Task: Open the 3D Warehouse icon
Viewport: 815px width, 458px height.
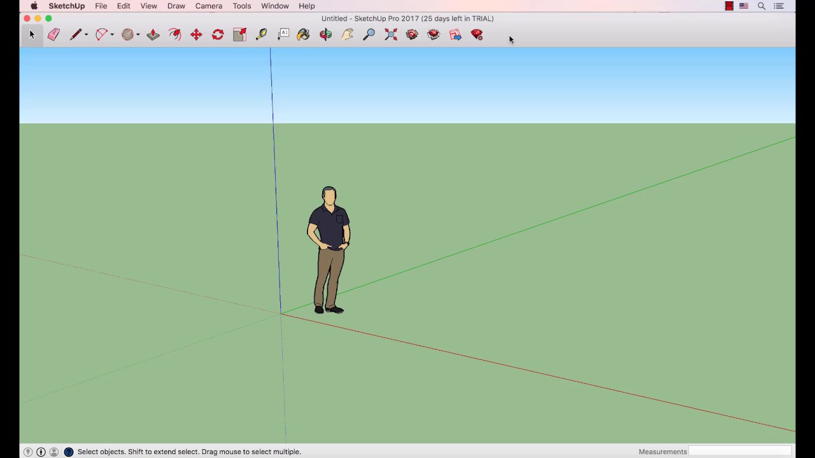Action: click(412, 35)
